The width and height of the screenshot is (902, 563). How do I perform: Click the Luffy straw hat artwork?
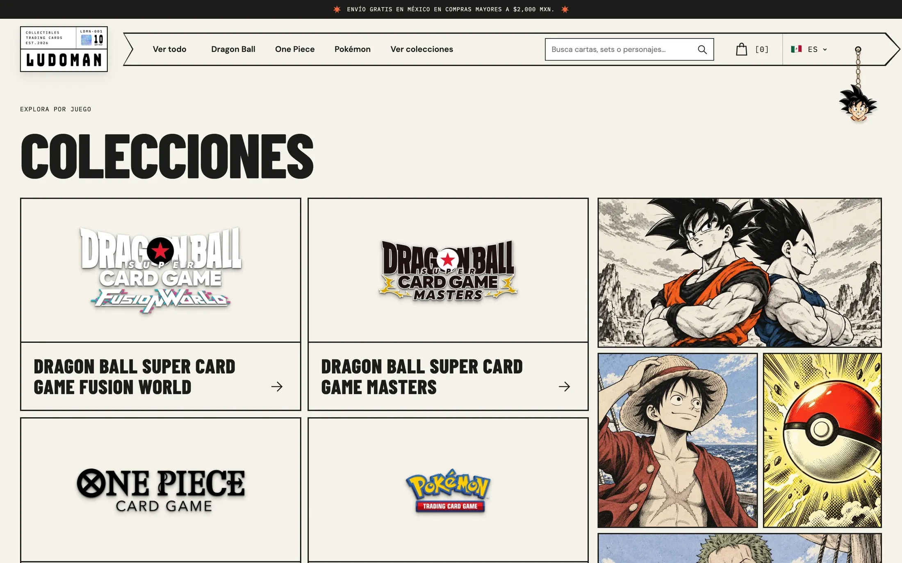[x=677, y=440]
